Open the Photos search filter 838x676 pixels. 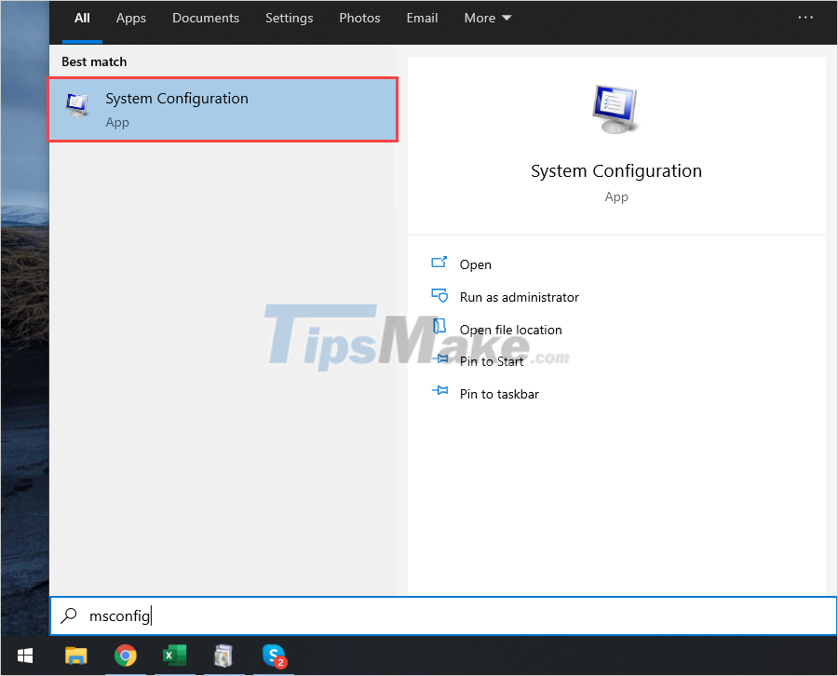click(x=359, y=18)
